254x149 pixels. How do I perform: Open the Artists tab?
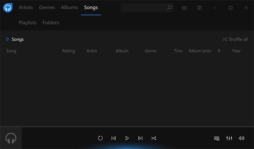(26, 7)
